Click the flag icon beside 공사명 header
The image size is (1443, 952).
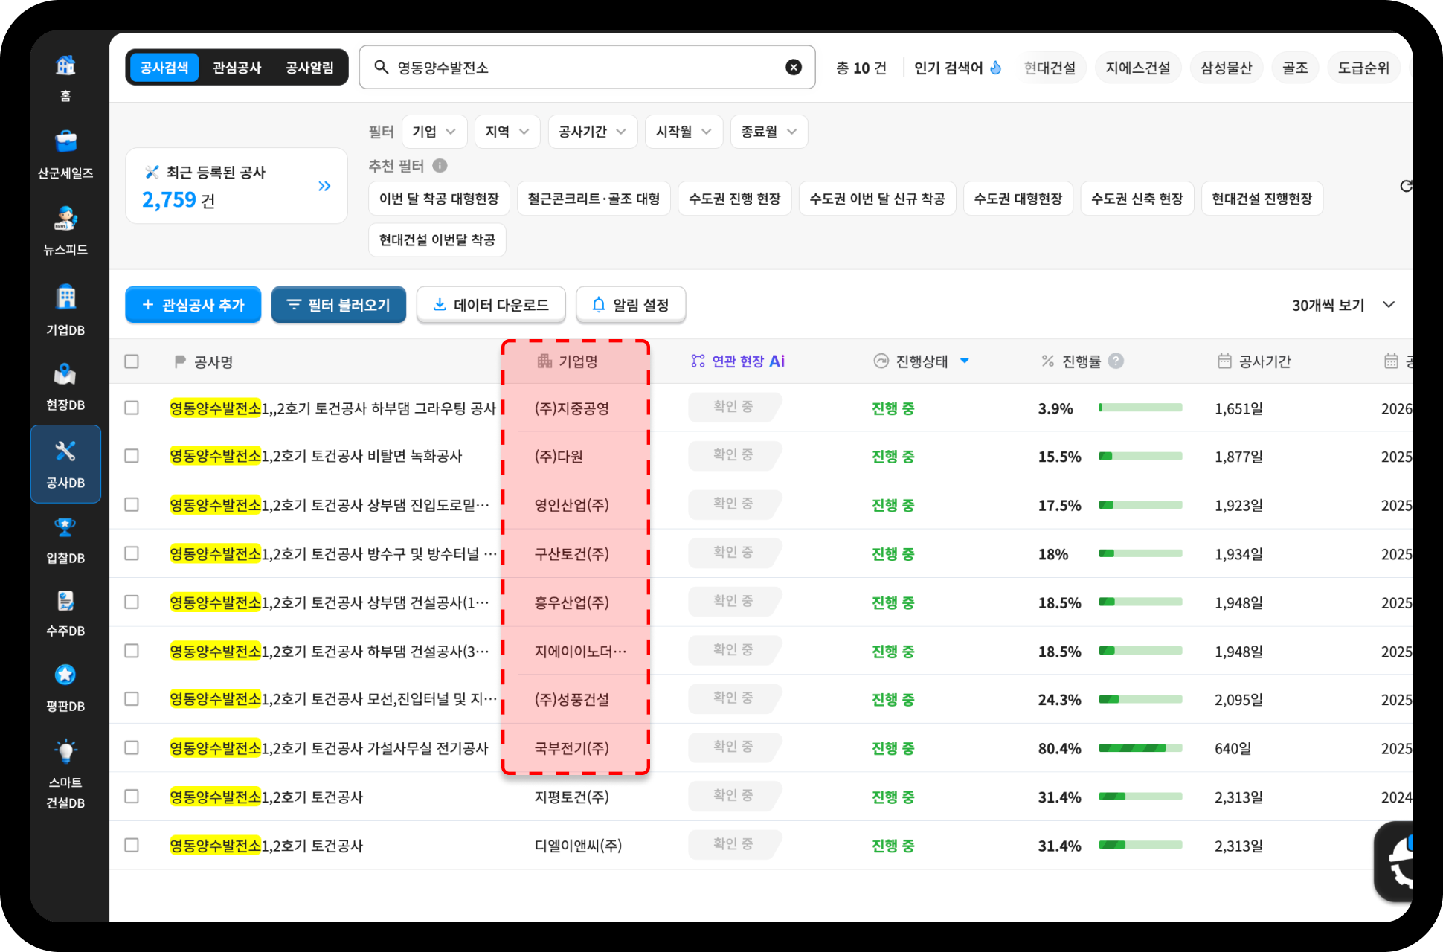tap(179, 361)
